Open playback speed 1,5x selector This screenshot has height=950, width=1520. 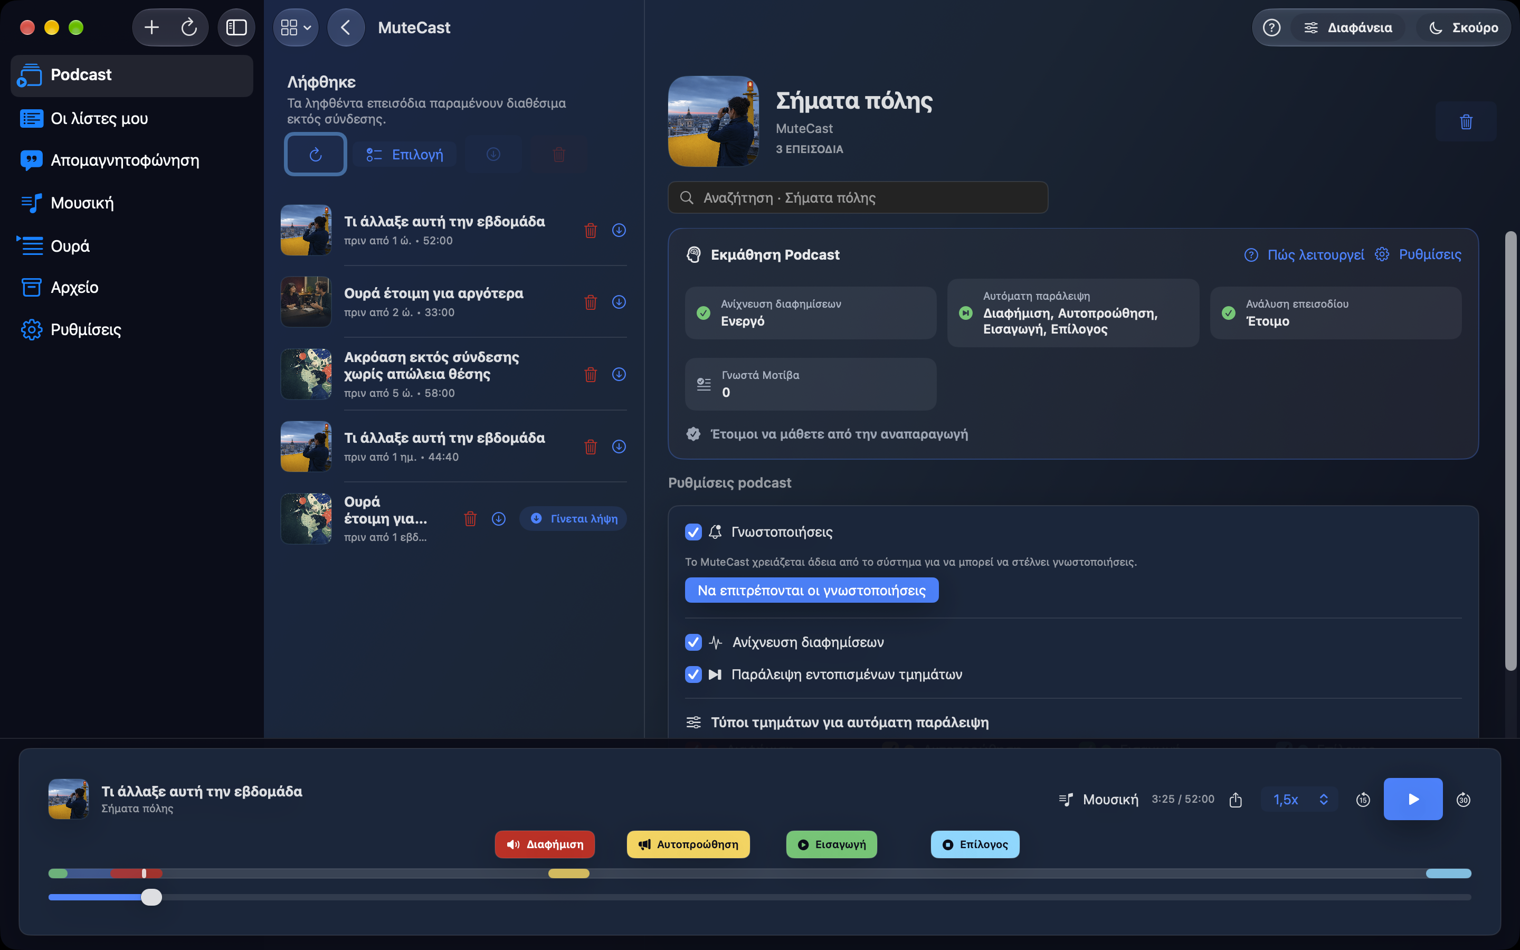tap(1299, 799)
